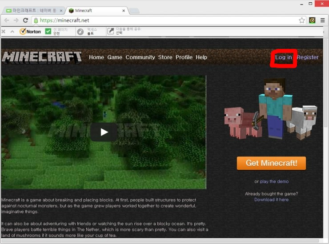Close the Minecraft tab
This screenshot has height=244, width=329.
124,11
